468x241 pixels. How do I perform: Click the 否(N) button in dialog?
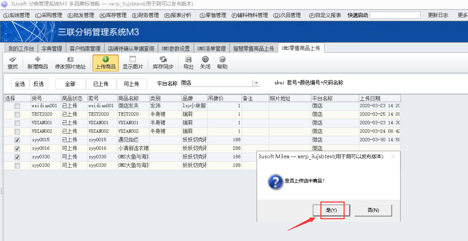[373, 210]
